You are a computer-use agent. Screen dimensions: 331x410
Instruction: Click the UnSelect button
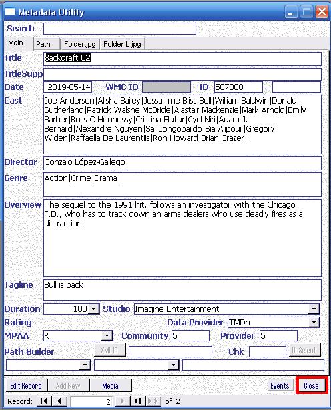(304, 351)
